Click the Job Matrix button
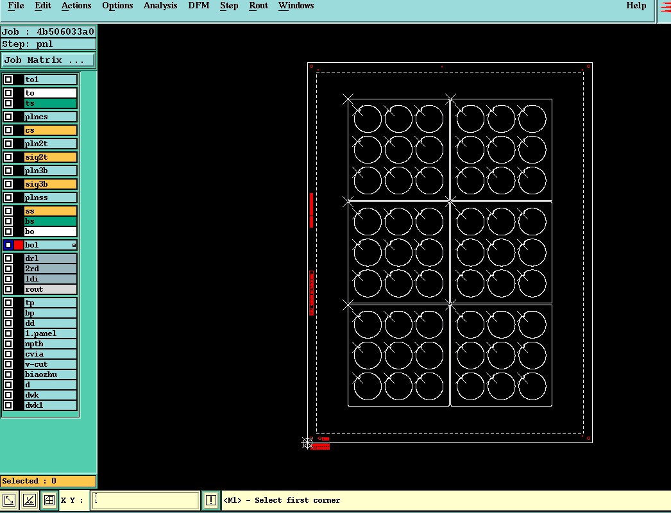 (x=47, y=60)
